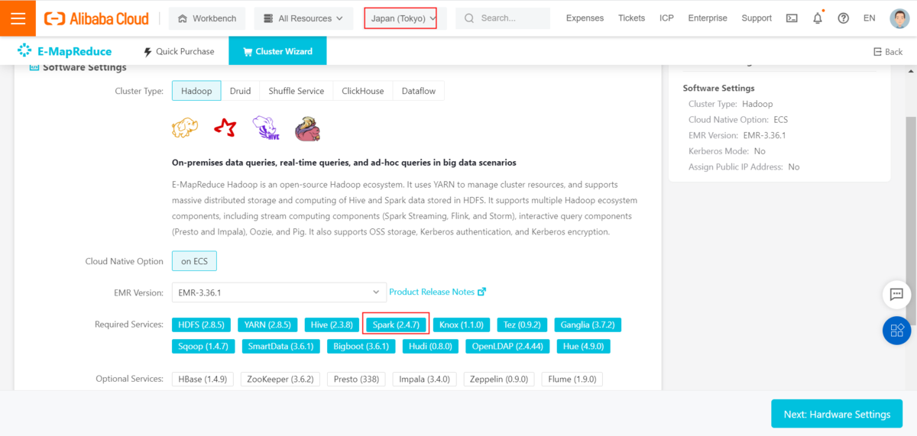
Task: Select the Cluster Wizard tab
Action: tap(277, 51)
